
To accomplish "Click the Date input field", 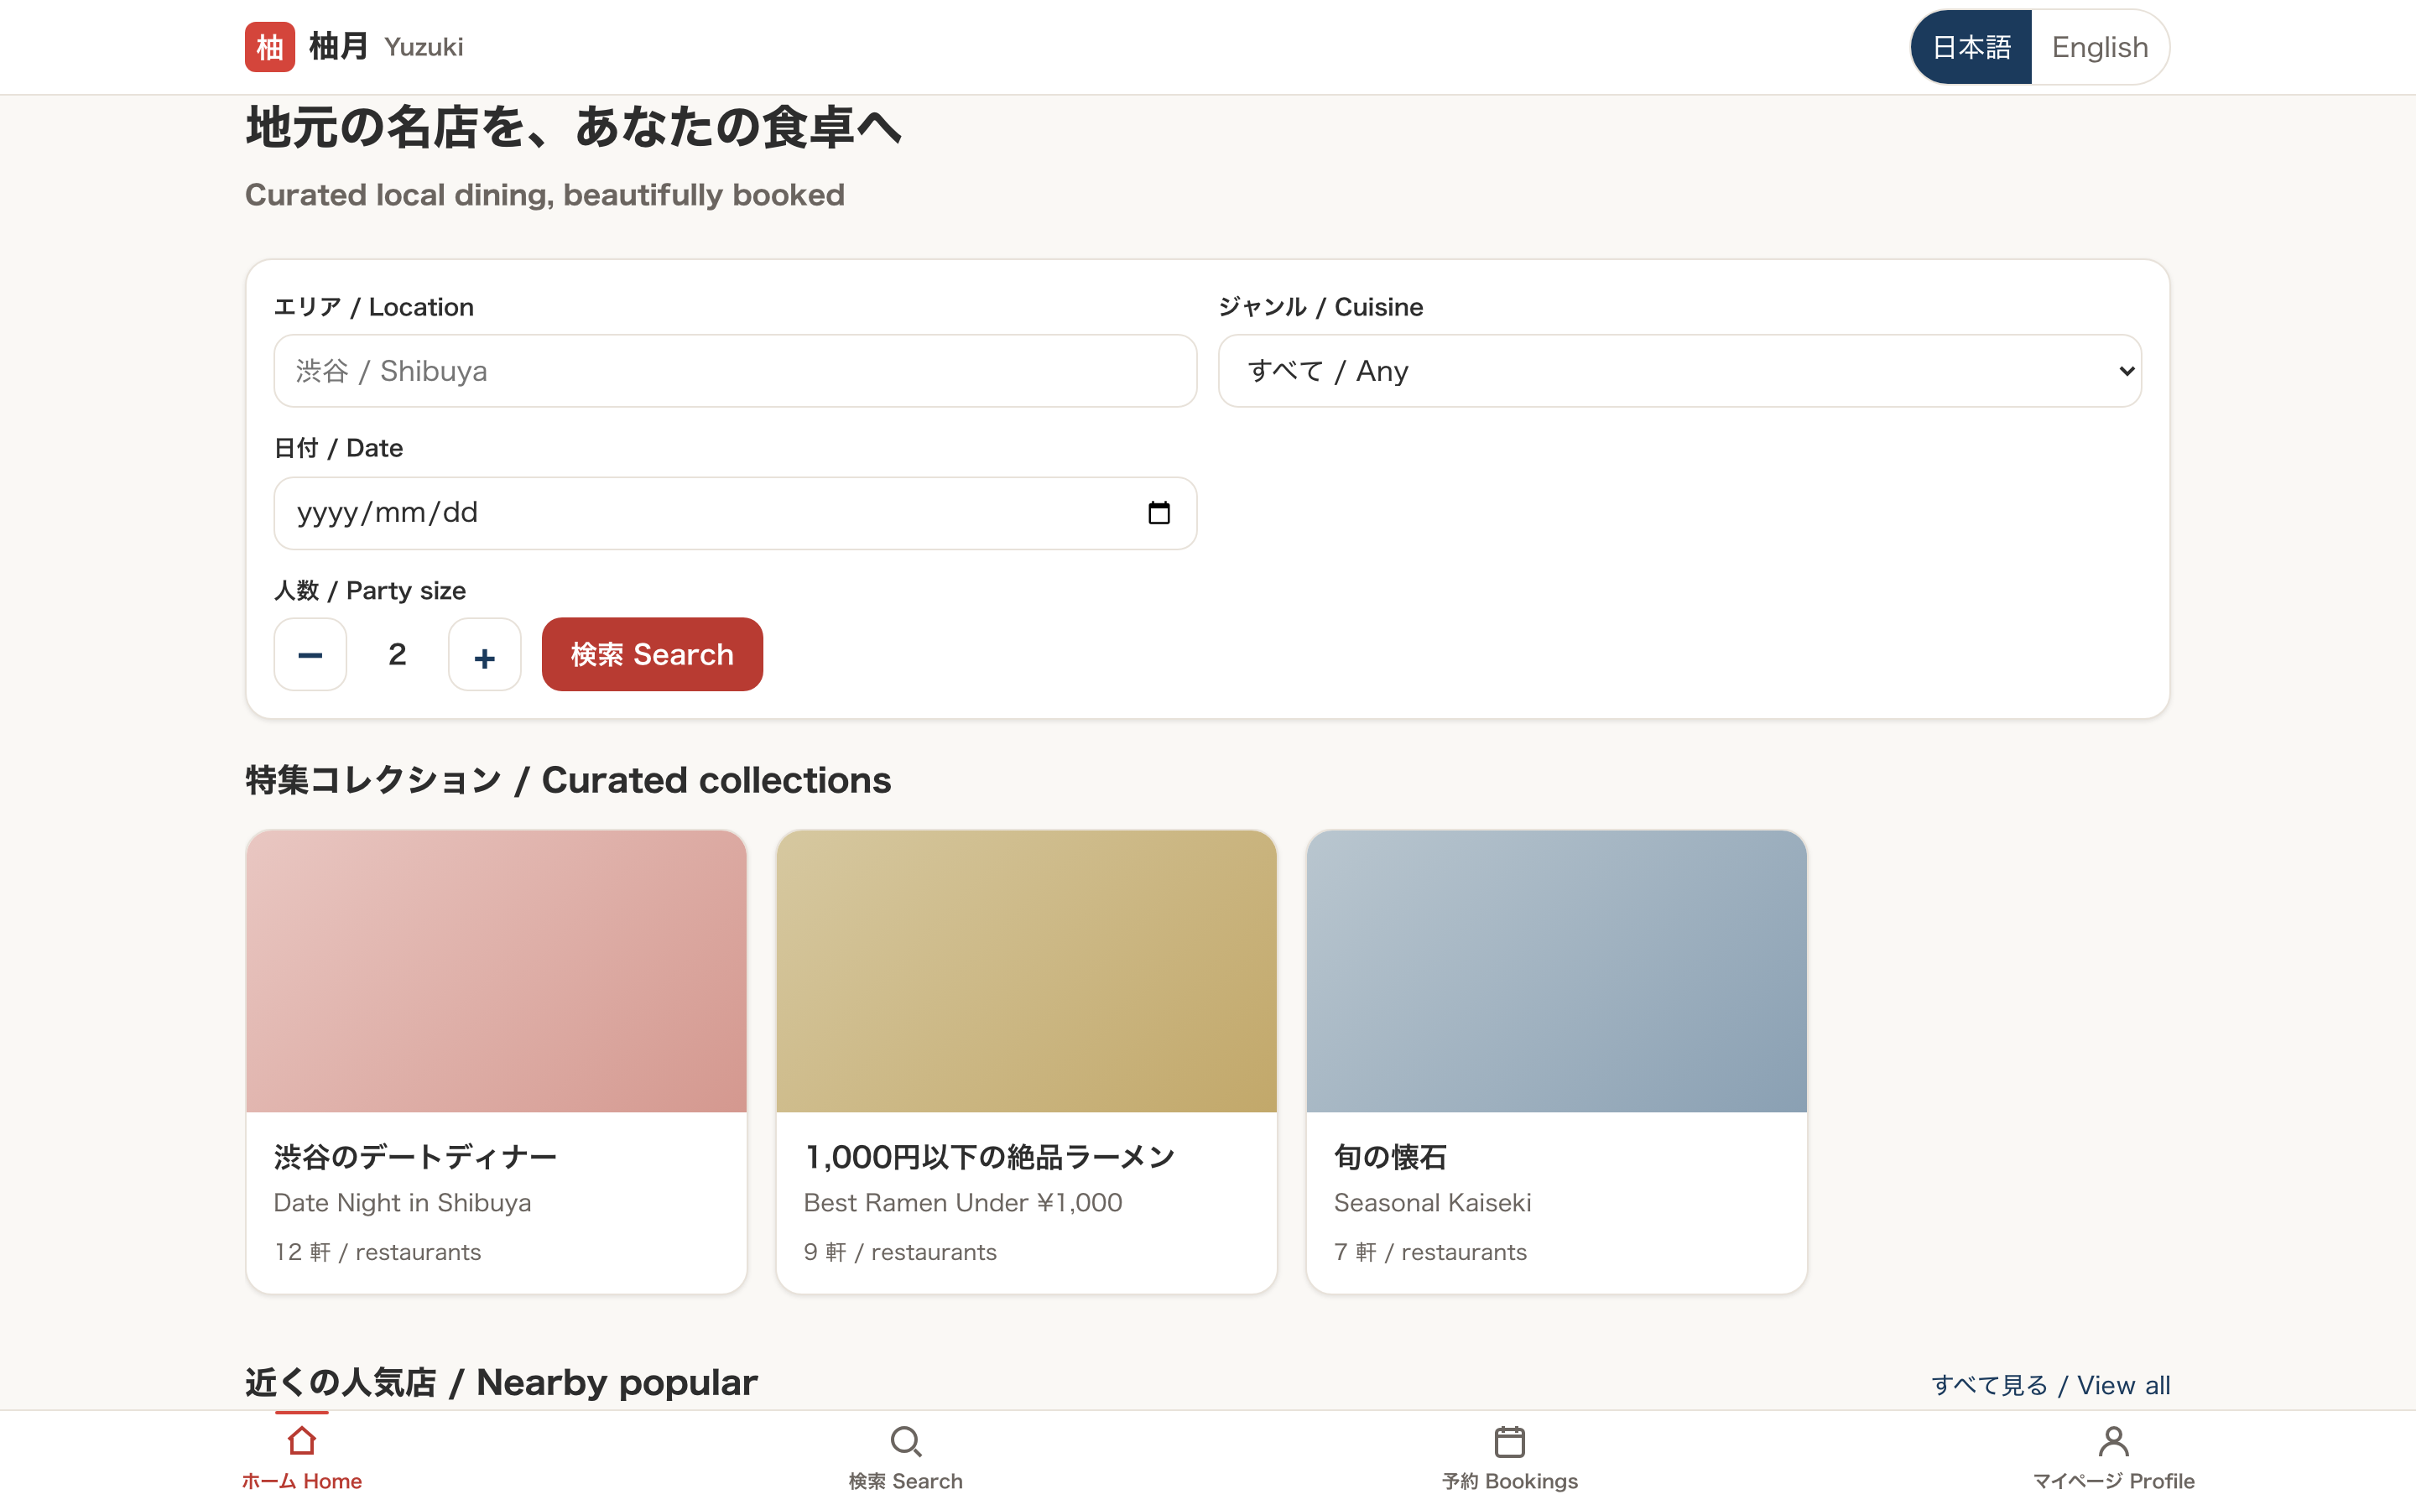I will point(735,513).
